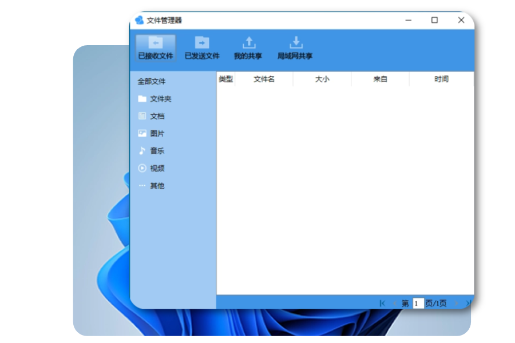Select the 视频 video play icon

pos(141,168)
